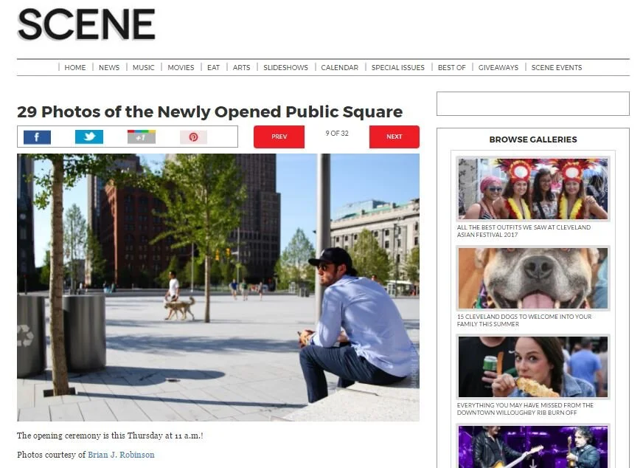The width and height of the screenshot is (643, 468).
Task: Click the empty search field in sidebar
Action: click(532, 103)
